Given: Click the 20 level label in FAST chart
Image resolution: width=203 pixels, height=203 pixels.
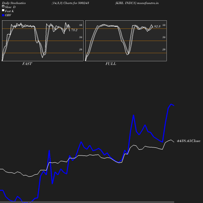Looking at the screenshot, I should pyautogui.click(x=81, y=50).
